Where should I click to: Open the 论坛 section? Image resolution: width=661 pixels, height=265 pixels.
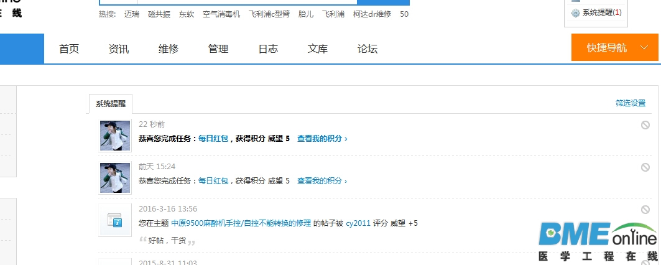(x=367, y=49)
